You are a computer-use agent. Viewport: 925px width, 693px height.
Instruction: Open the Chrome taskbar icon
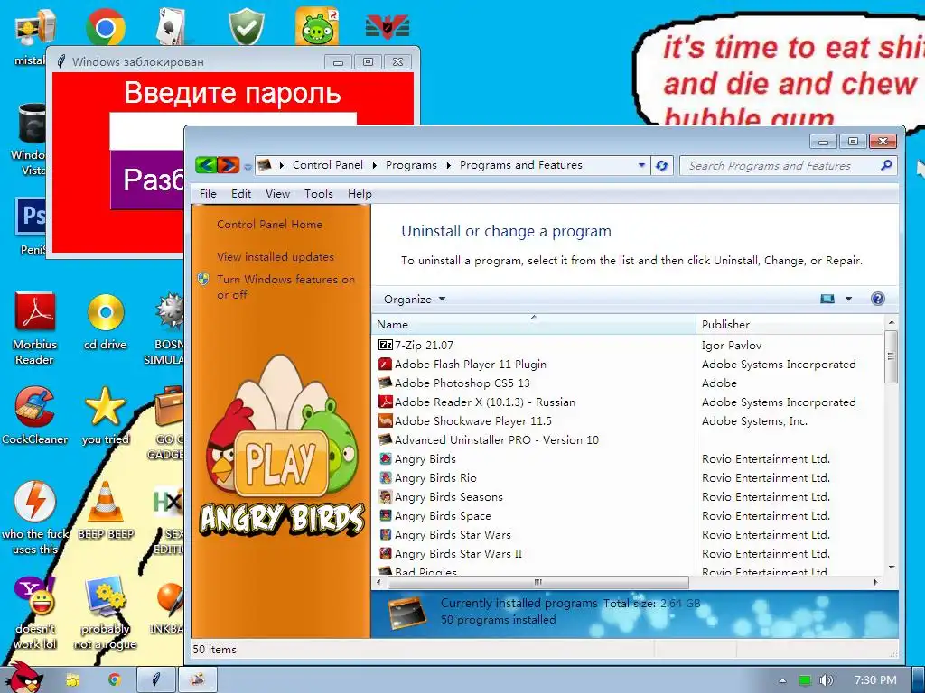pos(114,680)
